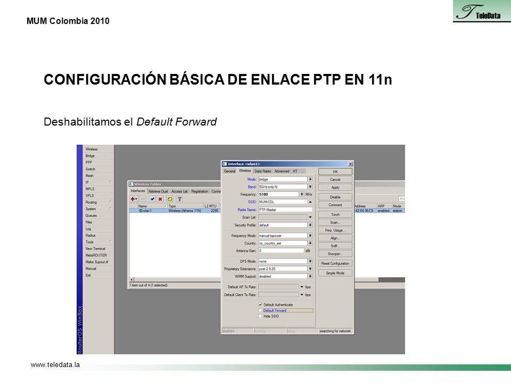Open the Advanced tab
511x383 pixels.
point(282,171)
